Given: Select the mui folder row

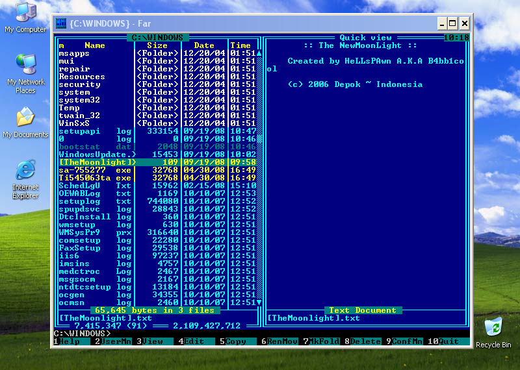Looking at the screenshot, I should (157, 61).
